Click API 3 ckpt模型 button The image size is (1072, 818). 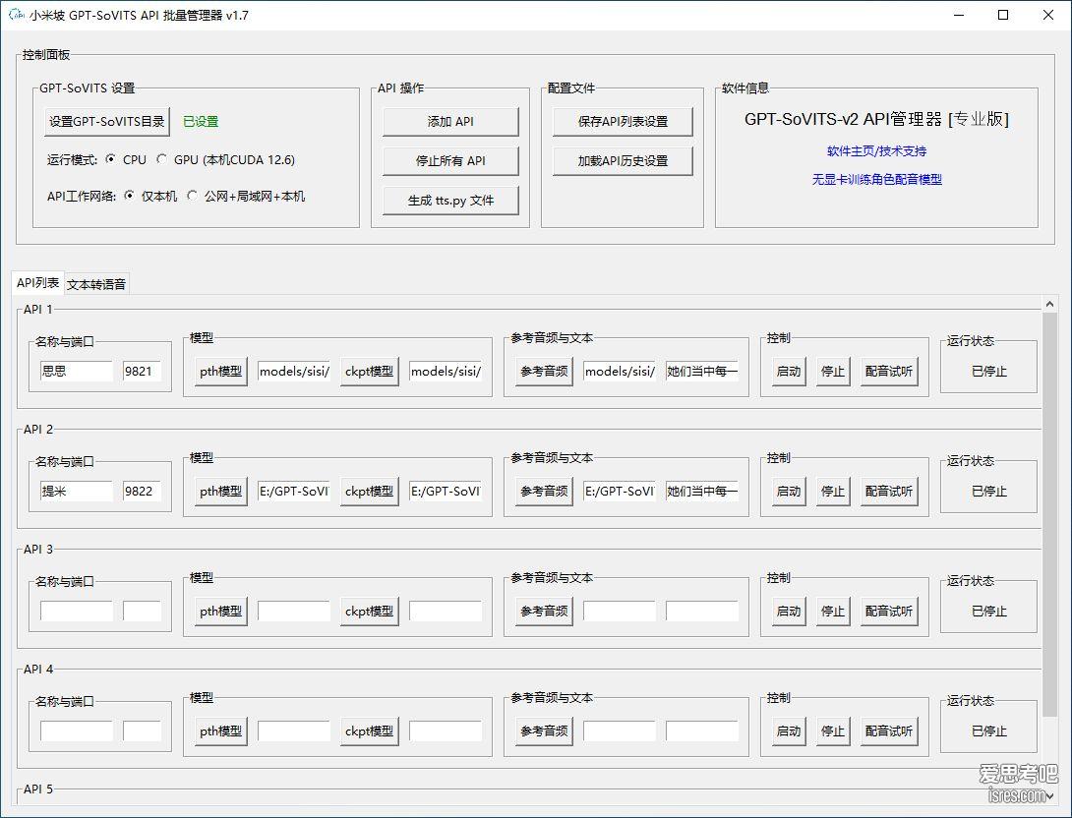tap(369, 611)
